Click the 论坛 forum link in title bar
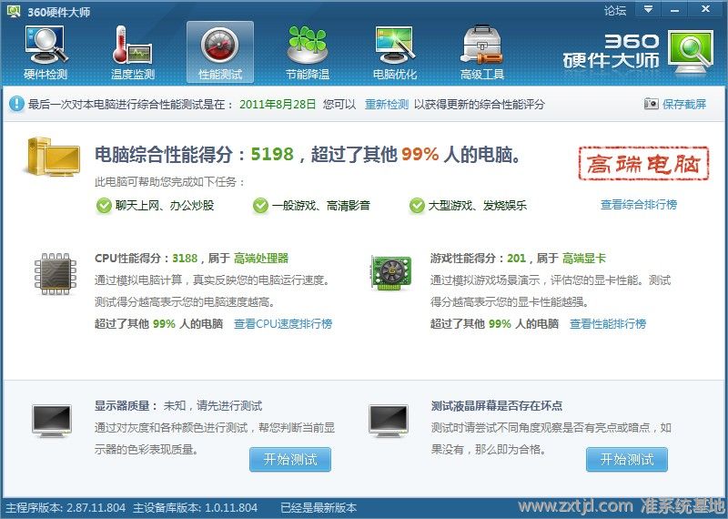The image size is (728, 519). [615, 10]
